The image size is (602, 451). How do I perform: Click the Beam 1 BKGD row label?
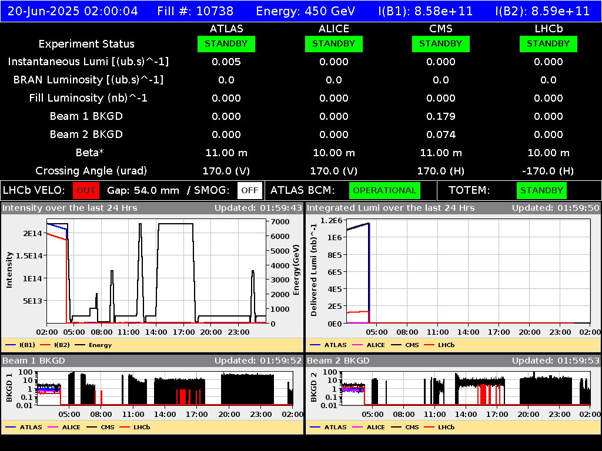(86, 117)
